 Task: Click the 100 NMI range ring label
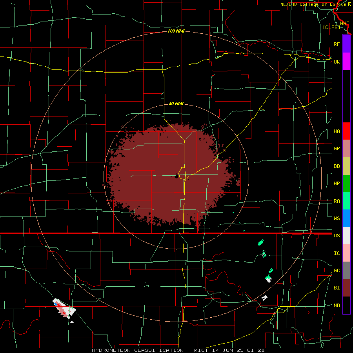[x=176, y=31]
